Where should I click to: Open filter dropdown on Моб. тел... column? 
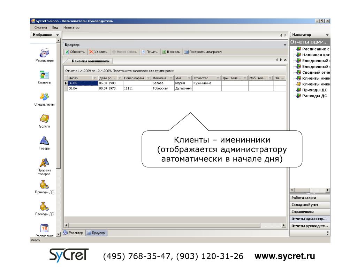click(x=270, y=78)
